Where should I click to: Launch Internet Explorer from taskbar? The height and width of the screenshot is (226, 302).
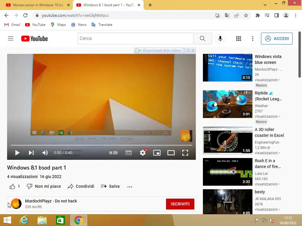point(24,220)
